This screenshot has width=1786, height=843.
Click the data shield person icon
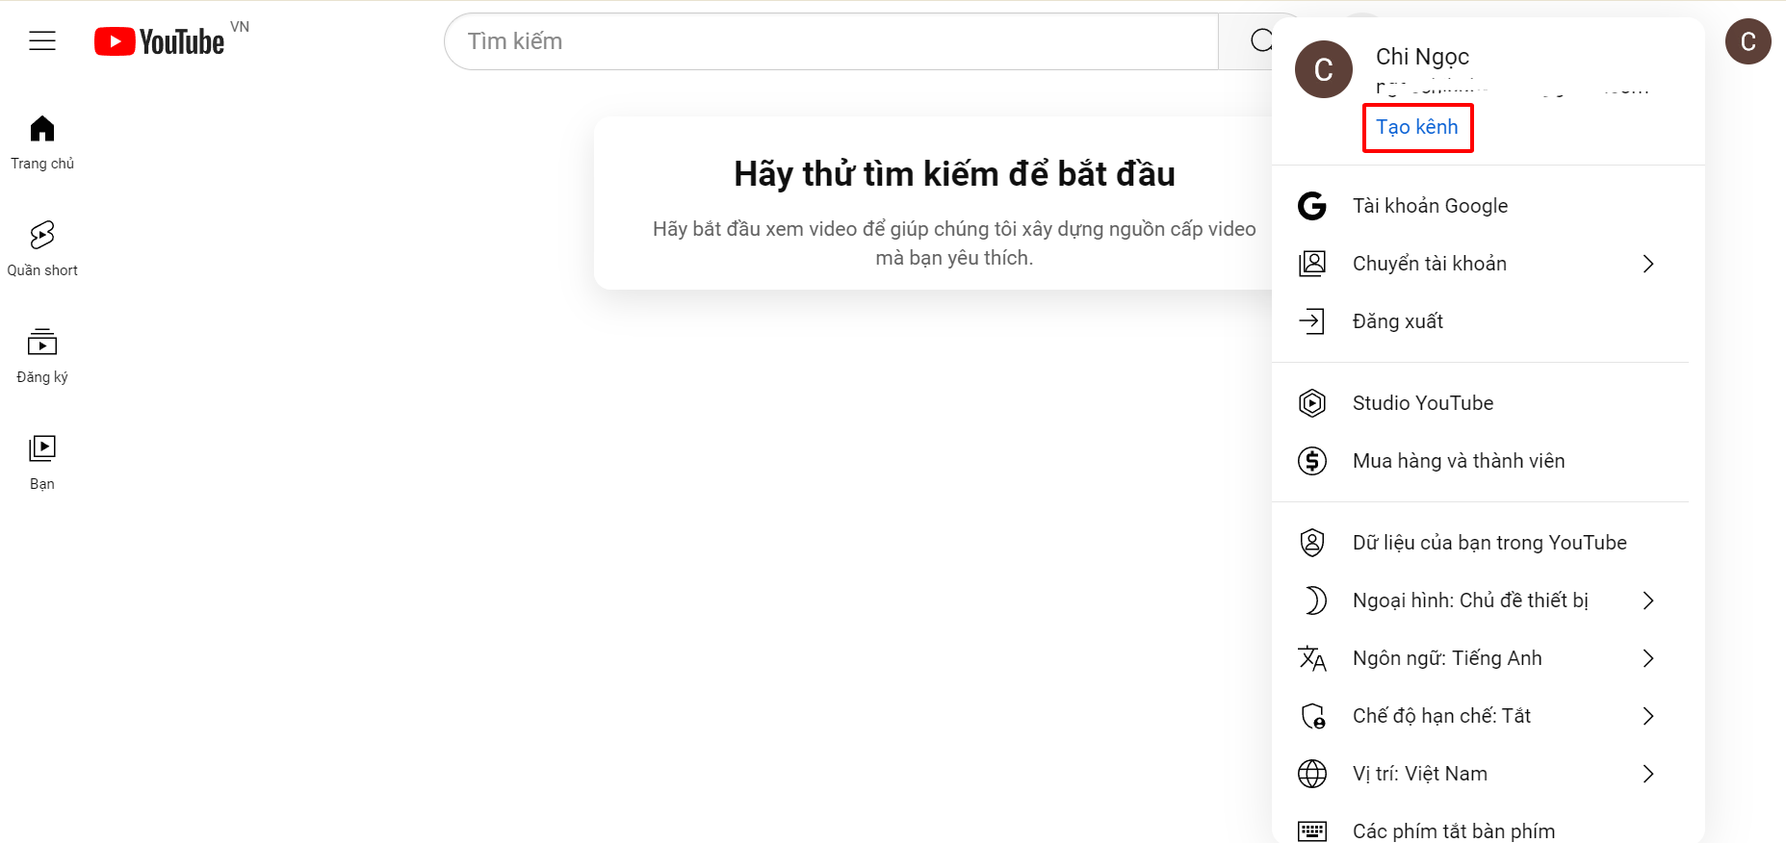point(1312,543)
